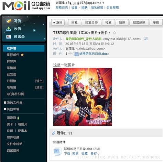
Task: Click the 回复全部 button
Action: pyautogui.click(x=91, y=22)
